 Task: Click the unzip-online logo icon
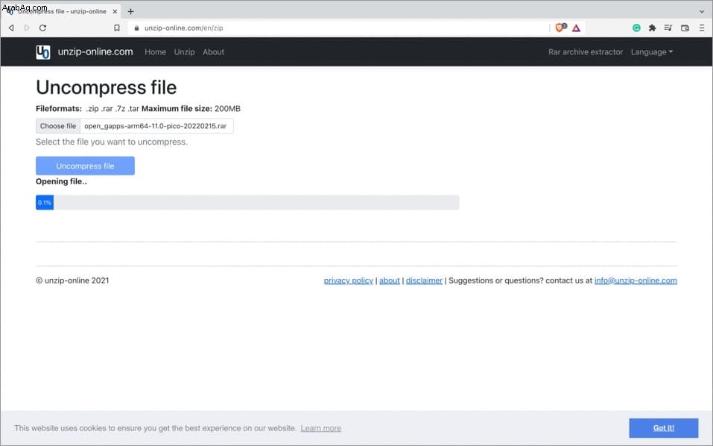pyautogui.click(x=43, y=52)
